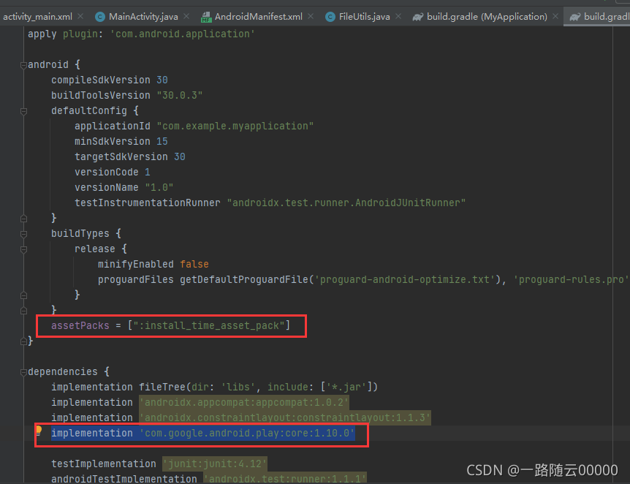The height and width of the screenshot is (484, 630).
Task: Click the assetPacks install_time_asset_pack line
Action: pyautogui.click(x=170, y=325)
